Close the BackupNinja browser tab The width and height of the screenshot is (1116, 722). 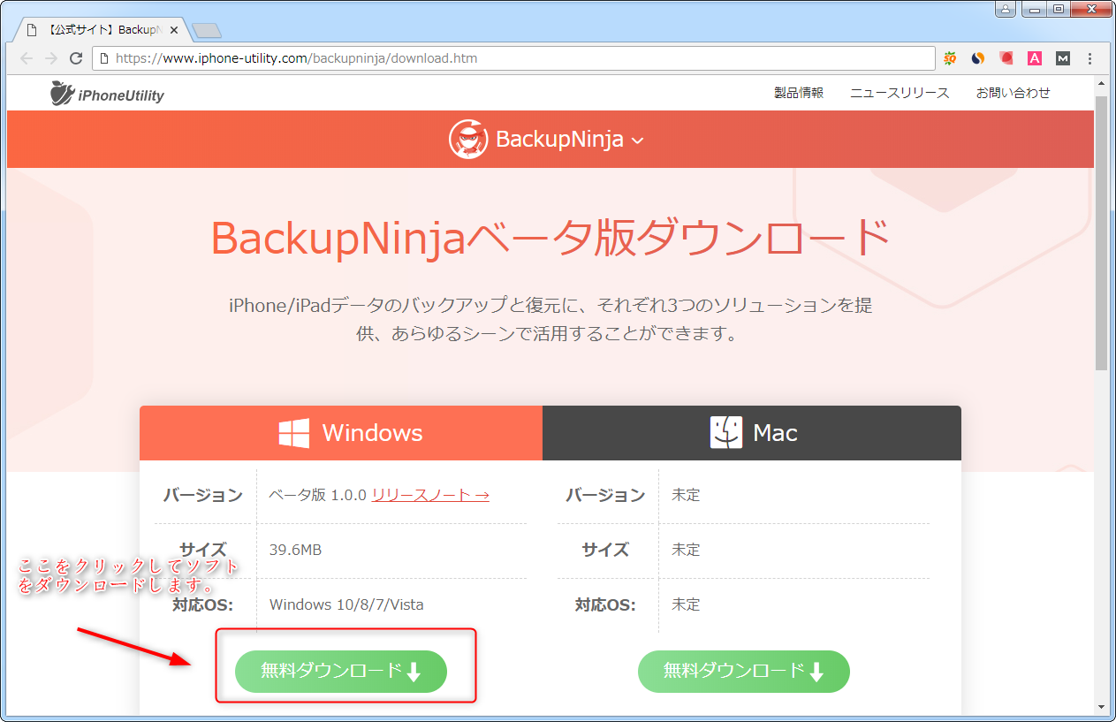coord(174,30)
